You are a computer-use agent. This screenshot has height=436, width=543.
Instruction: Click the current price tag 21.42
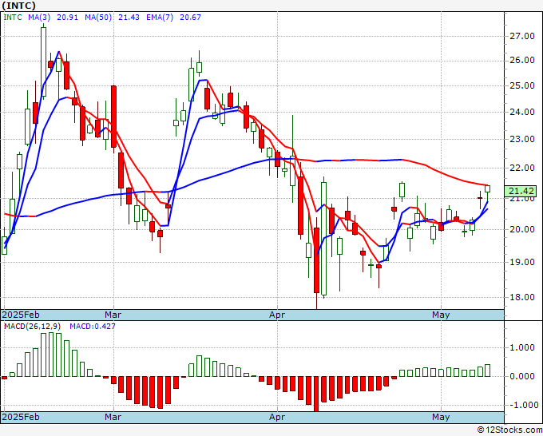(521, 191)
